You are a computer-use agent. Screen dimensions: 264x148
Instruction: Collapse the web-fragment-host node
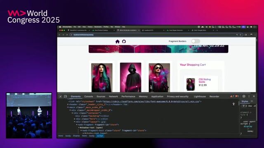81,131
